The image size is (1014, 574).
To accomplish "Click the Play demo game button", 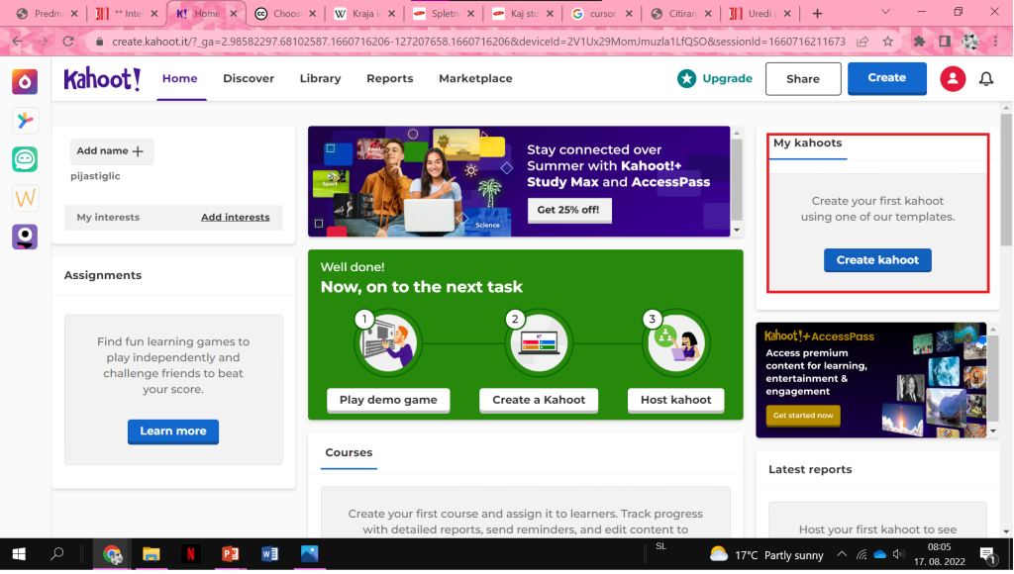I will pyautogui.click(x=388, y=400).
